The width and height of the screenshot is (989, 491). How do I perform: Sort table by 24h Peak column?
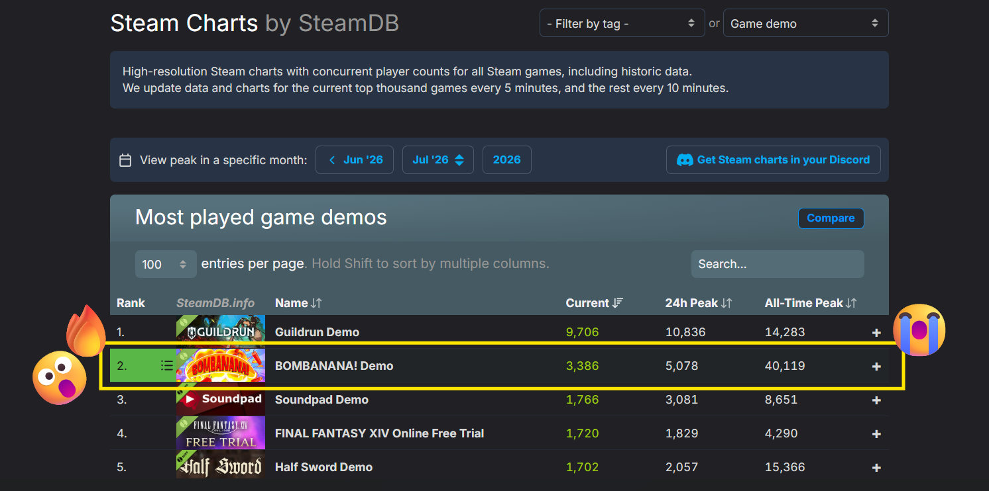coord(699,303)
